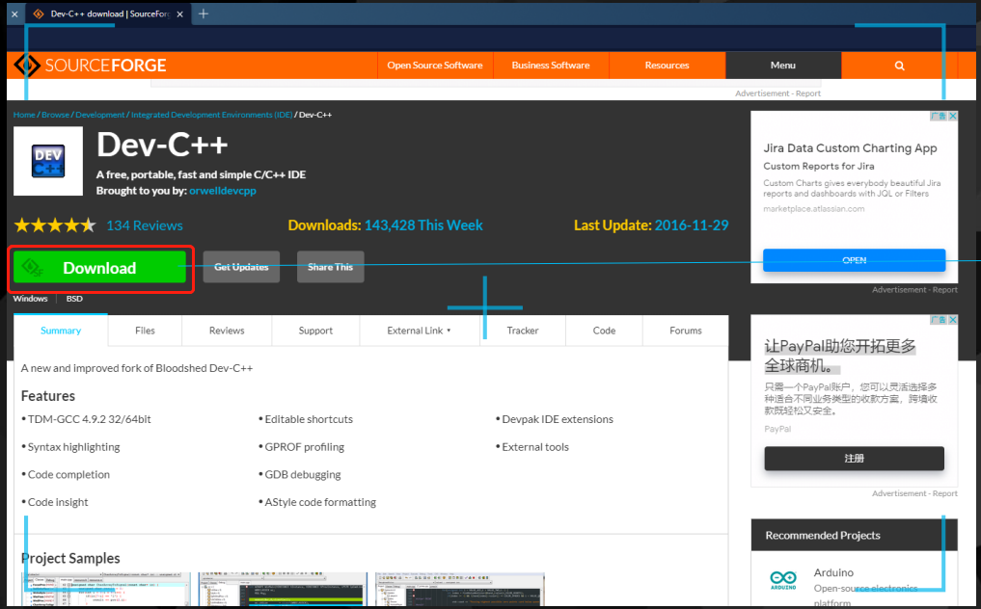This screenshot has width=981, height=609.
Task: Open the Development breadcrumb link
Action: click(100, 115)
